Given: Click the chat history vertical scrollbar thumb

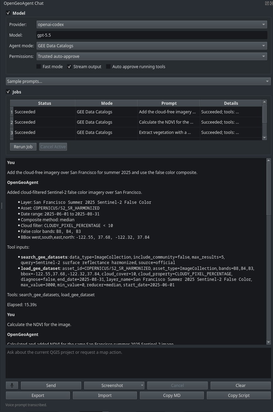Looking at the screenshot, I should click(269, 189).
